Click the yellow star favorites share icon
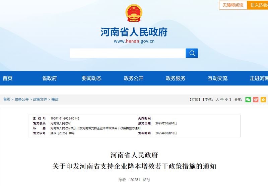 [263, 100]
